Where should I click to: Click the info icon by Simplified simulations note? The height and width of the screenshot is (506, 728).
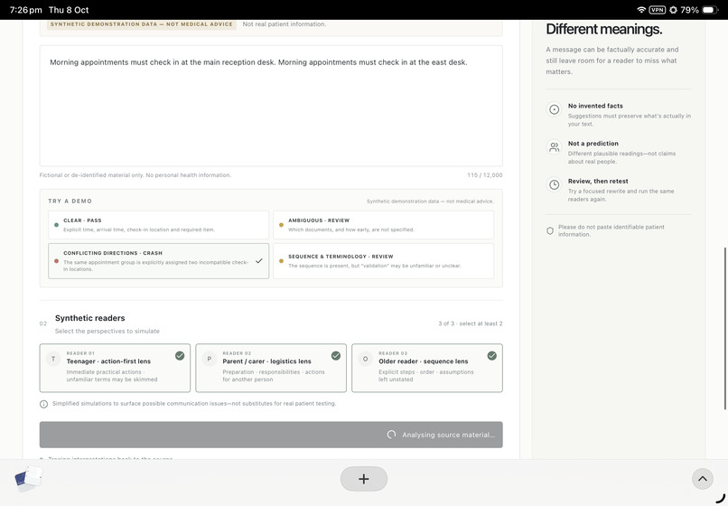tap(43, 404)
